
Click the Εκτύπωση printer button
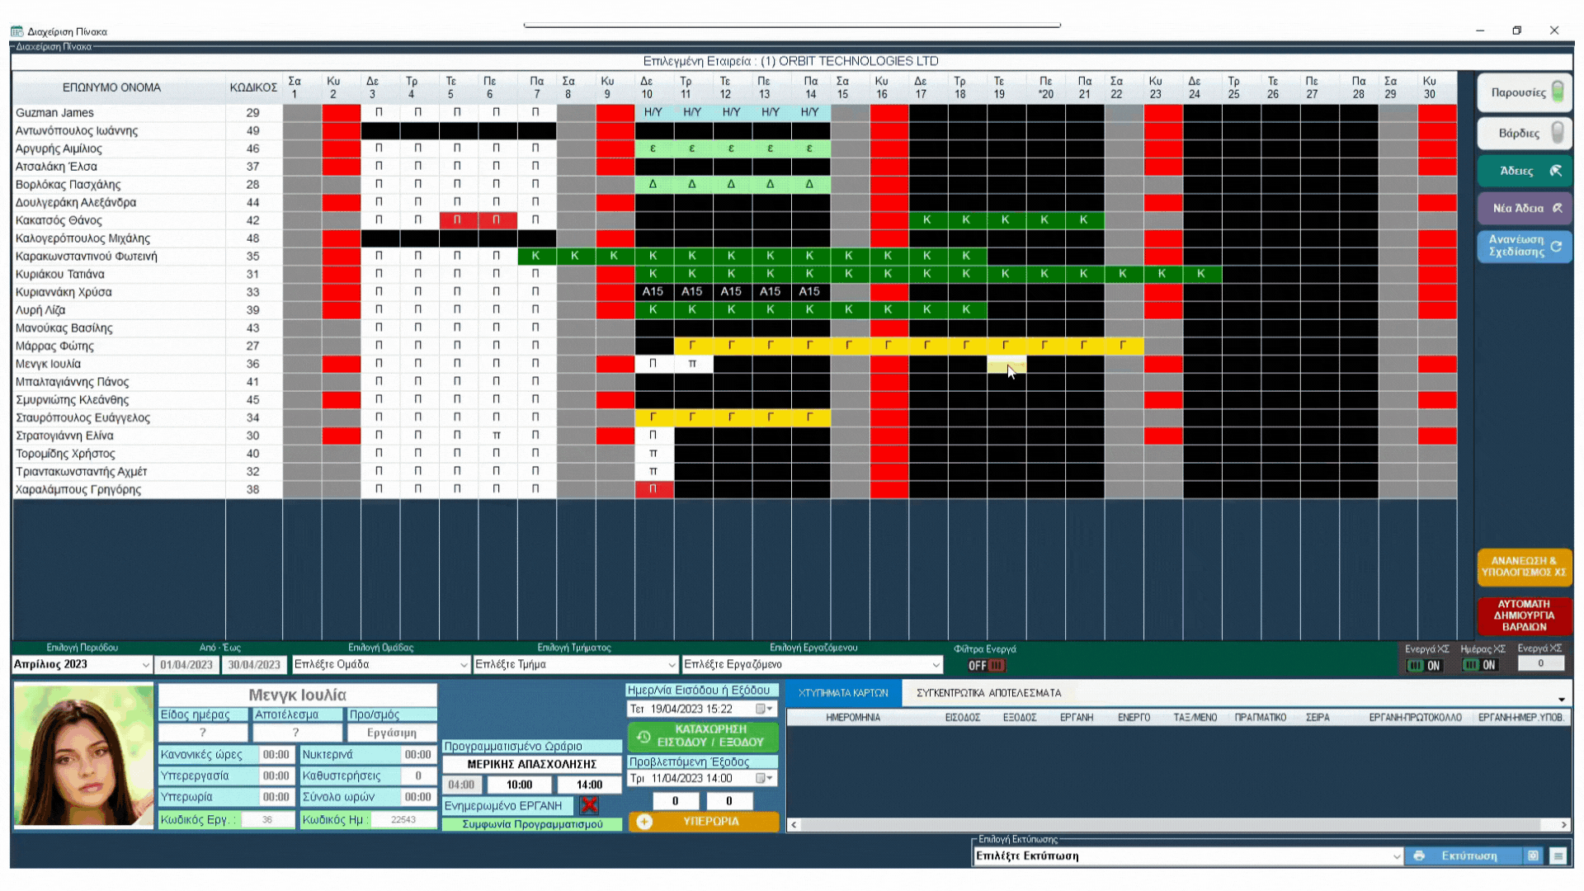click(1462, 856)
